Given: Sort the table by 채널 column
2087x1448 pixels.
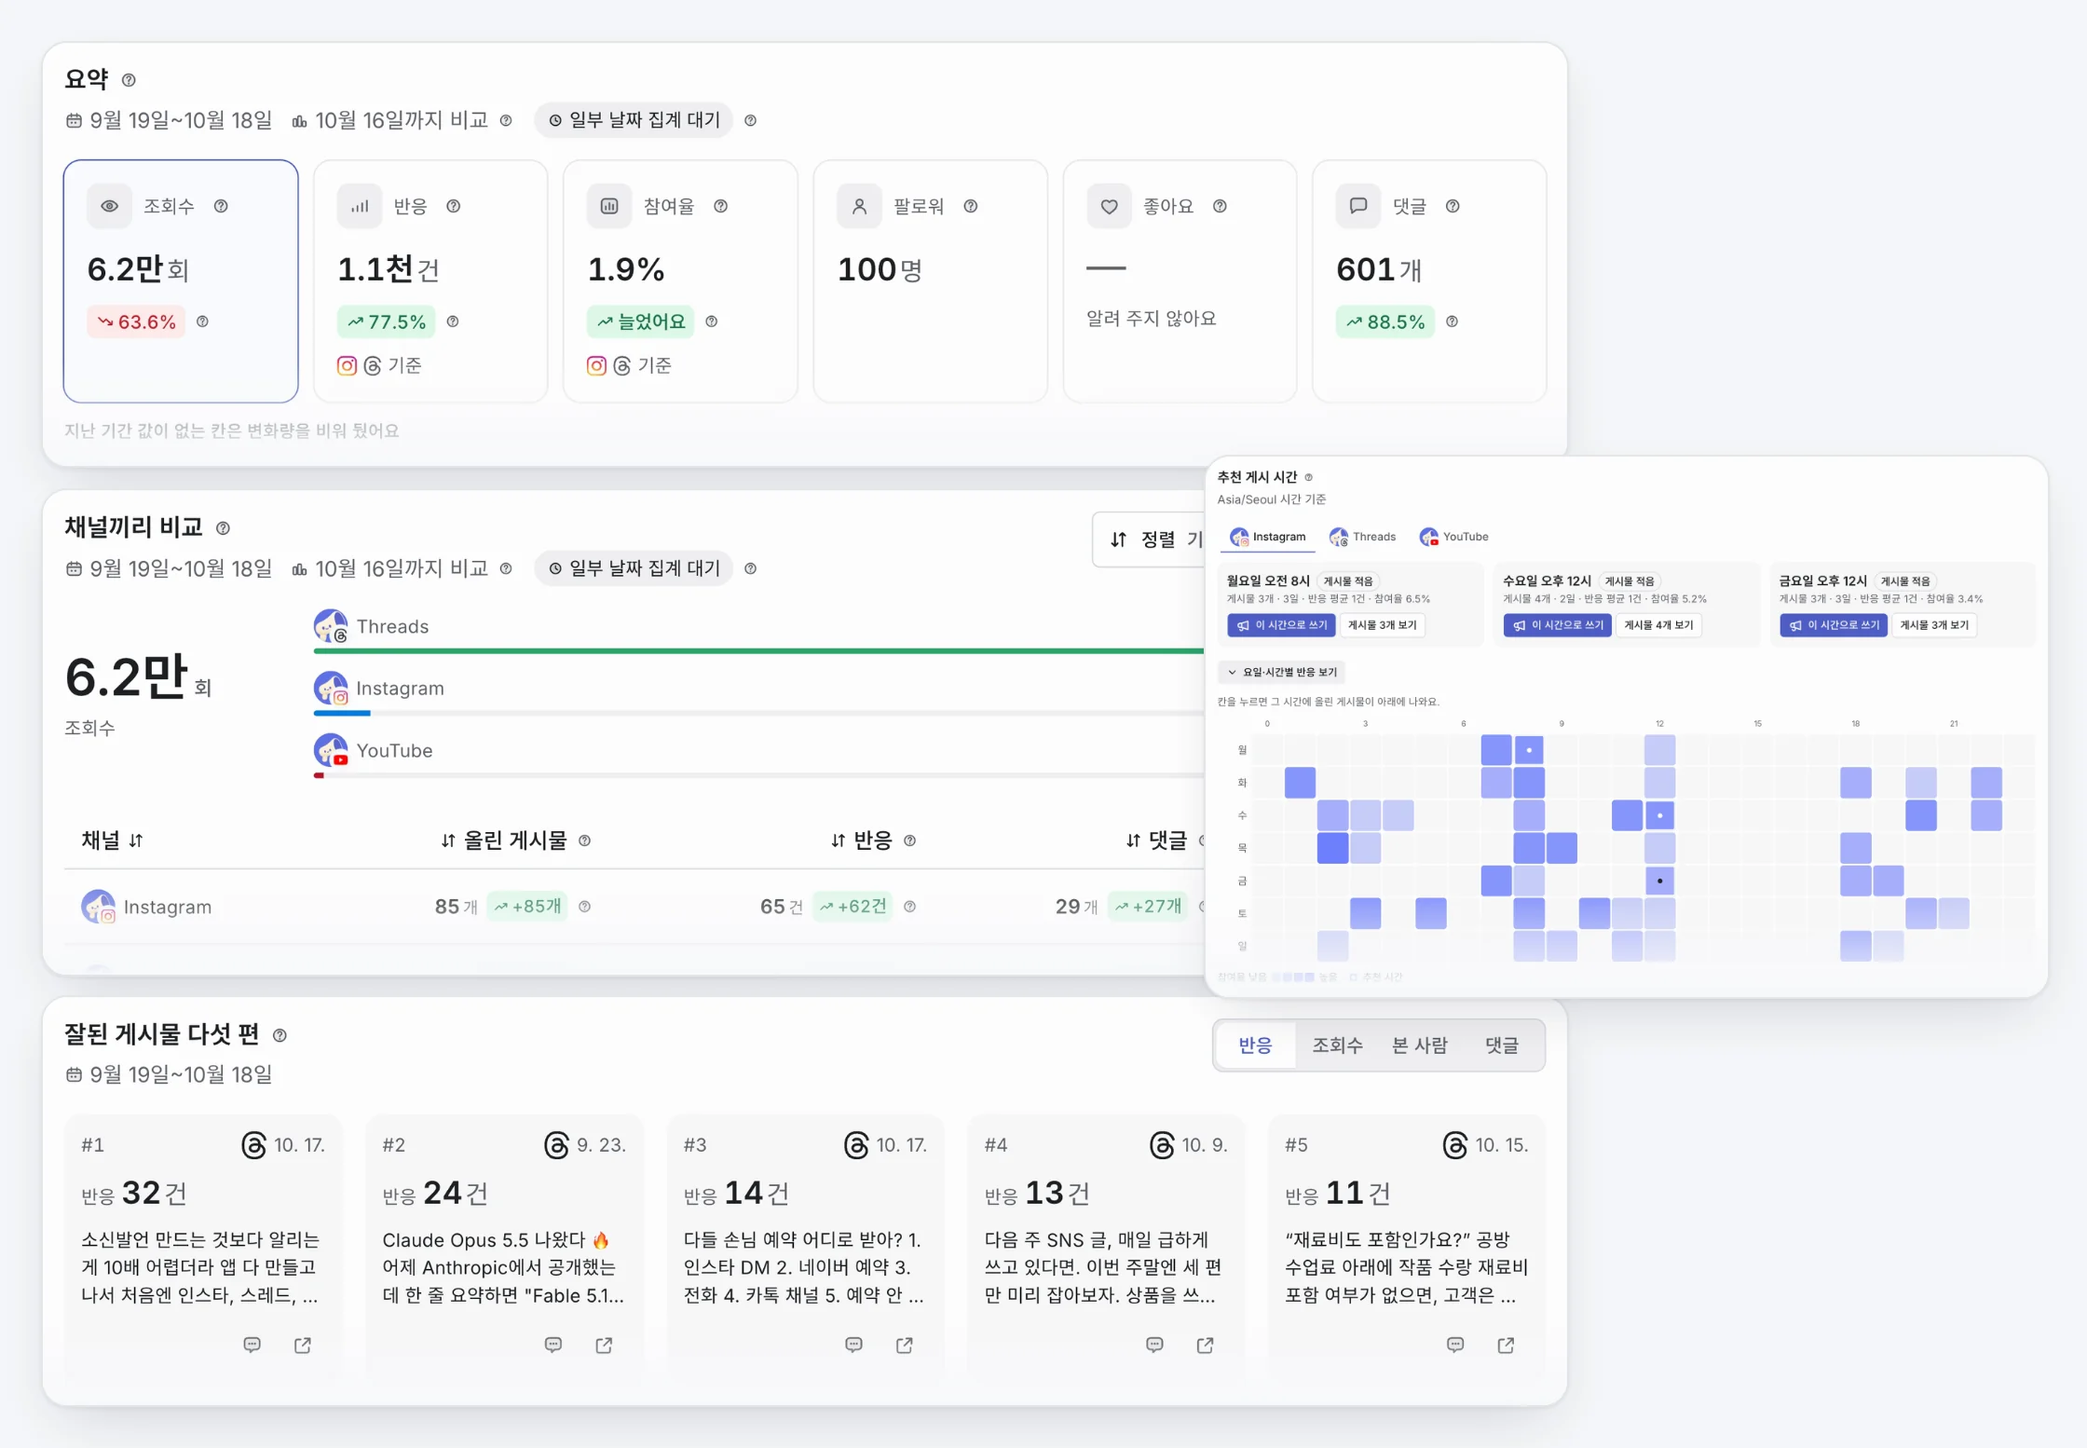Looking at the screenshot, I should [x=112, y=840].
